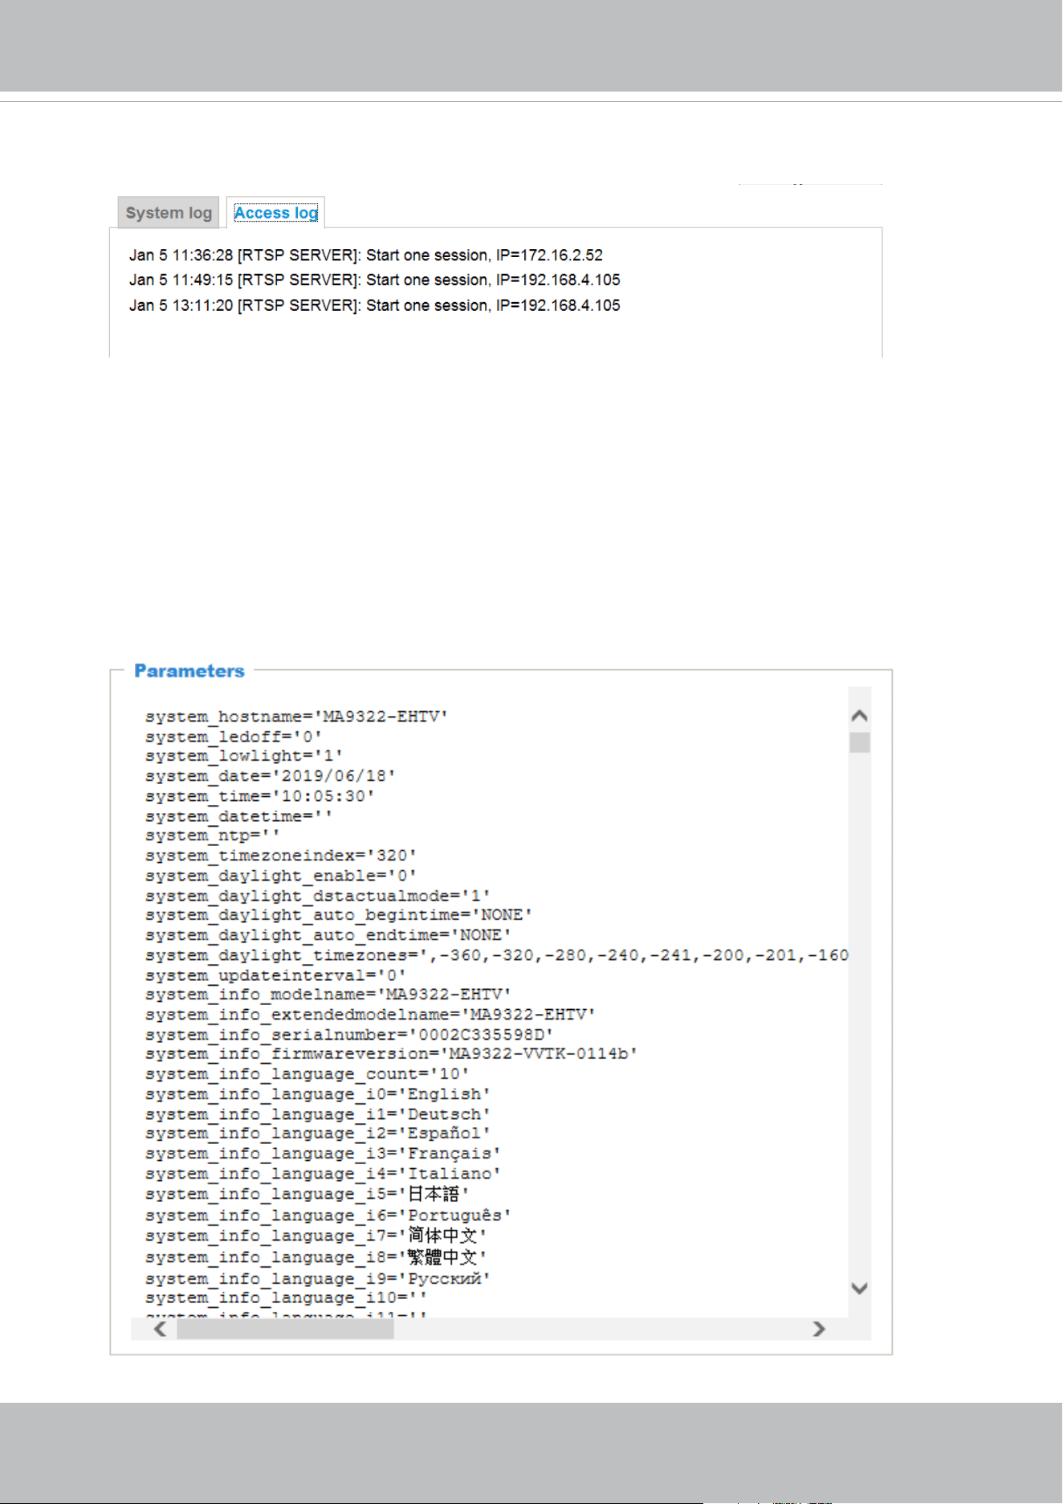Image resolution: width=1063 pixels, height=1504 pixels.
Task: Click the system_info_language_i10 line
Action: point(286,1298)
